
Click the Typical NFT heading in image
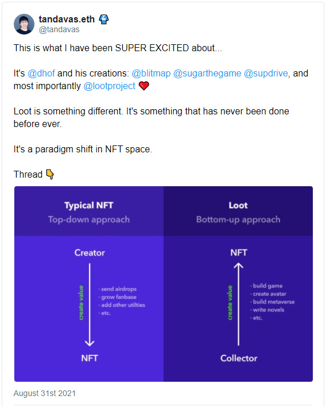click(x=89, y=205)
